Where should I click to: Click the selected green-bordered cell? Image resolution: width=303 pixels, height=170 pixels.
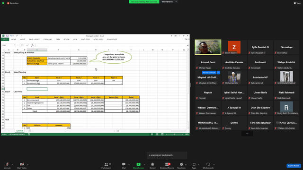point(37,89)
